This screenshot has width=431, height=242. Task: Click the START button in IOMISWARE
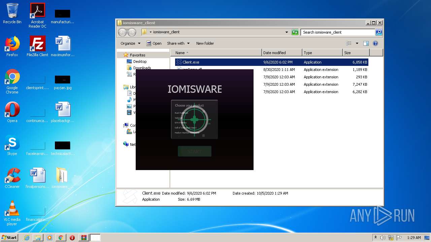[195, 151]
